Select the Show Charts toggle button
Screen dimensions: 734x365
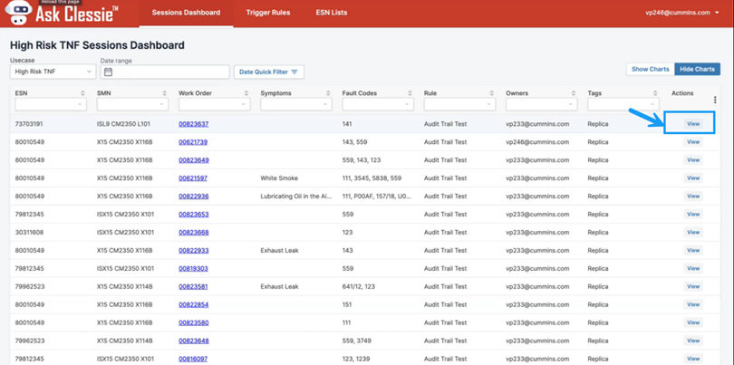pos(651,69)
